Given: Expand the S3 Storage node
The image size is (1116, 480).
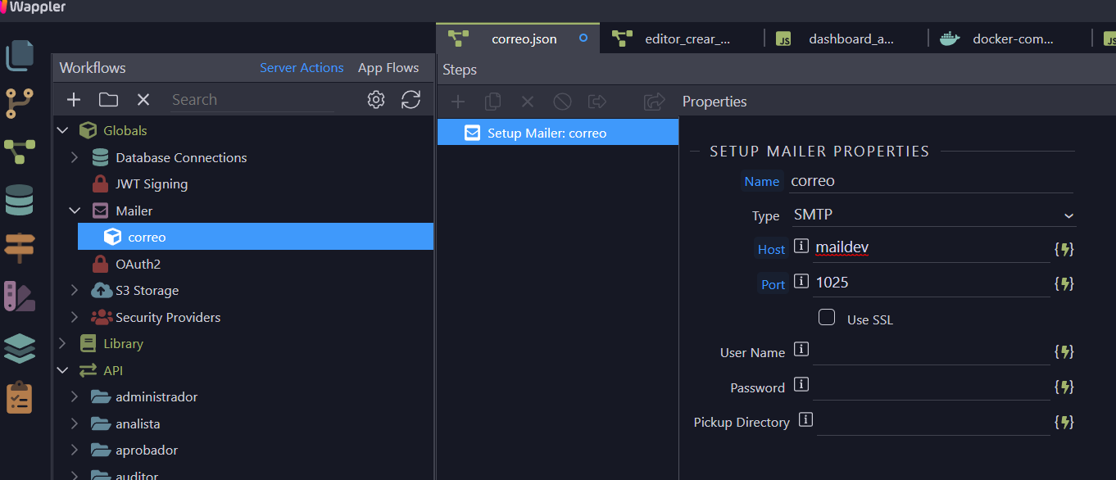Looking at the screenshot, I should pos(75,291).
